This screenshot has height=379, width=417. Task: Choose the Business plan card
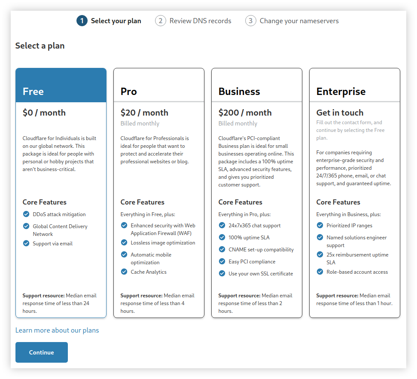click(x=257, y=91)
